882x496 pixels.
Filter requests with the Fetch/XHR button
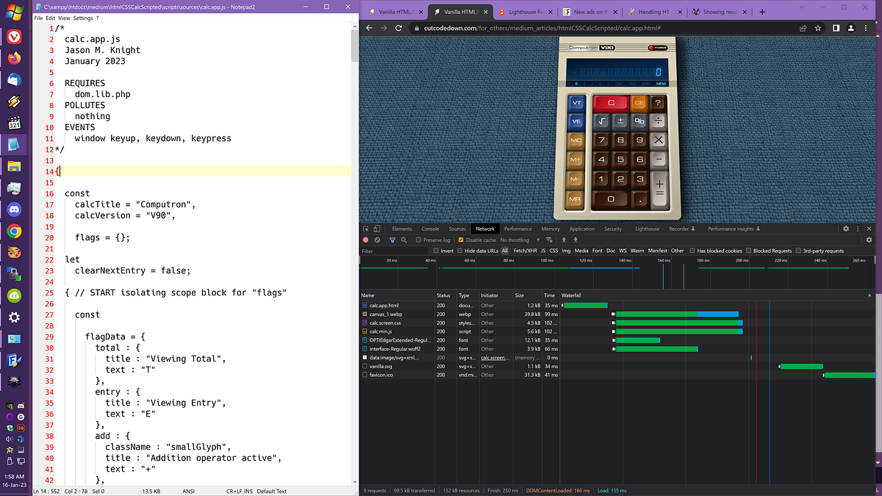pyautogui.click(x=524, y=250)
